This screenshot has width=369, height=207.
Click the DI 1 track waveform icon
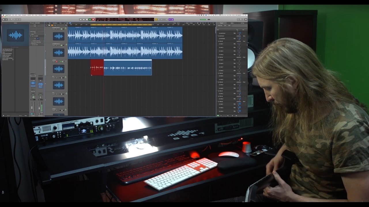pos(59,85)
